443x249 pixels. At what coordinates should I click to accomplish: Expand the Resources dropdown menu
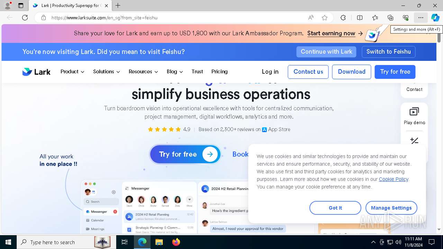pyautogui.click(x=143, y=72)
